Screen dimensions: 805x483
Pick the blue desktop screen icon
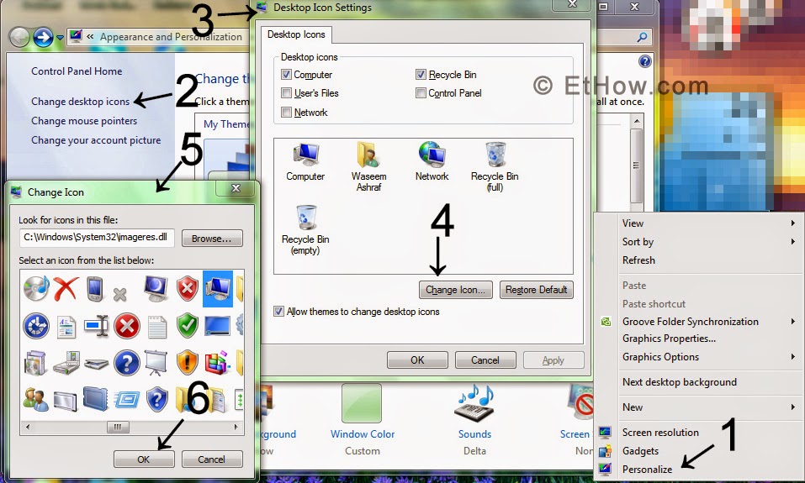217,326
